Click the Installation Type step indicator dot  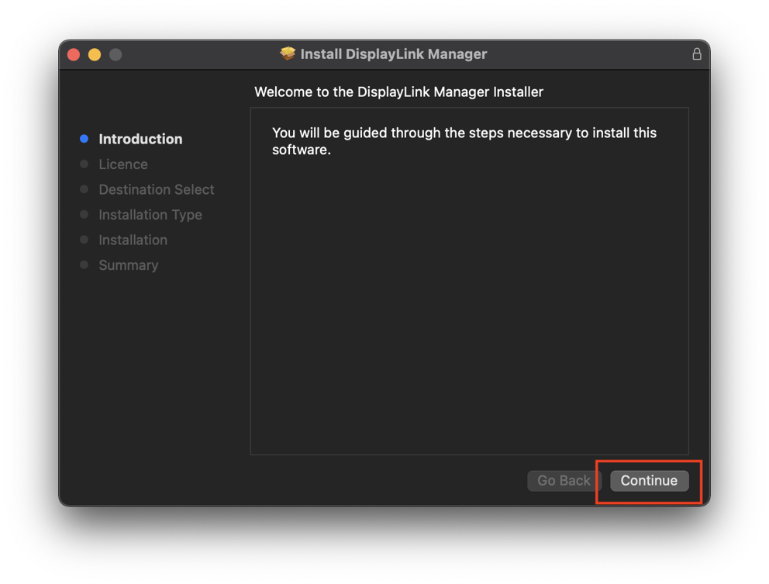coord(84,215)
